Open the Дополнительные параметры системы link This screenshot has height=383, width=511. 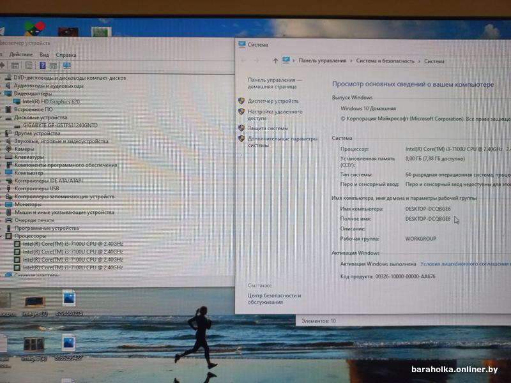[x=282, y=142]
